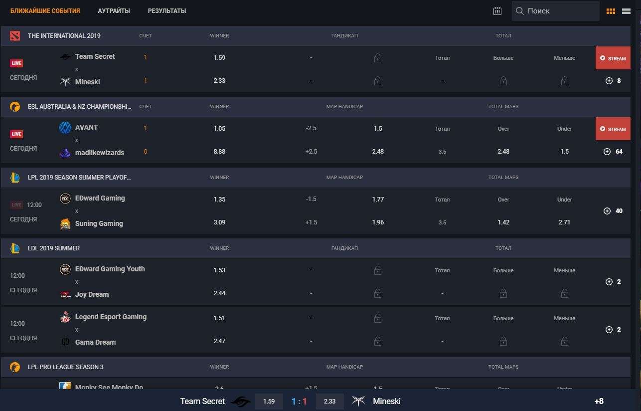Switch to list view layout
The width and height of the screenshot is (641, 411).
(626, 11)
